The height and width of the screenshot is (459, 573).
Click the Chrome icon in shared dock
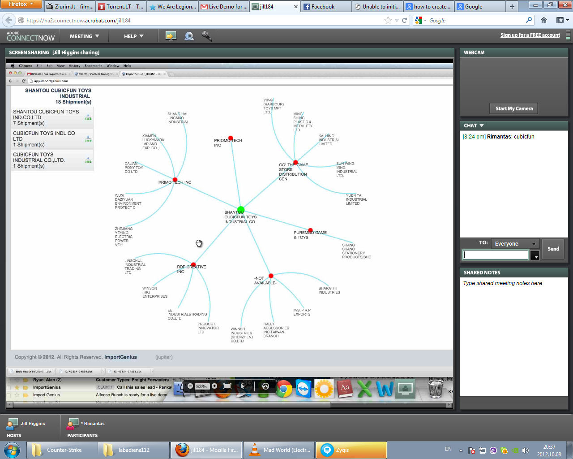coord(284,389)
